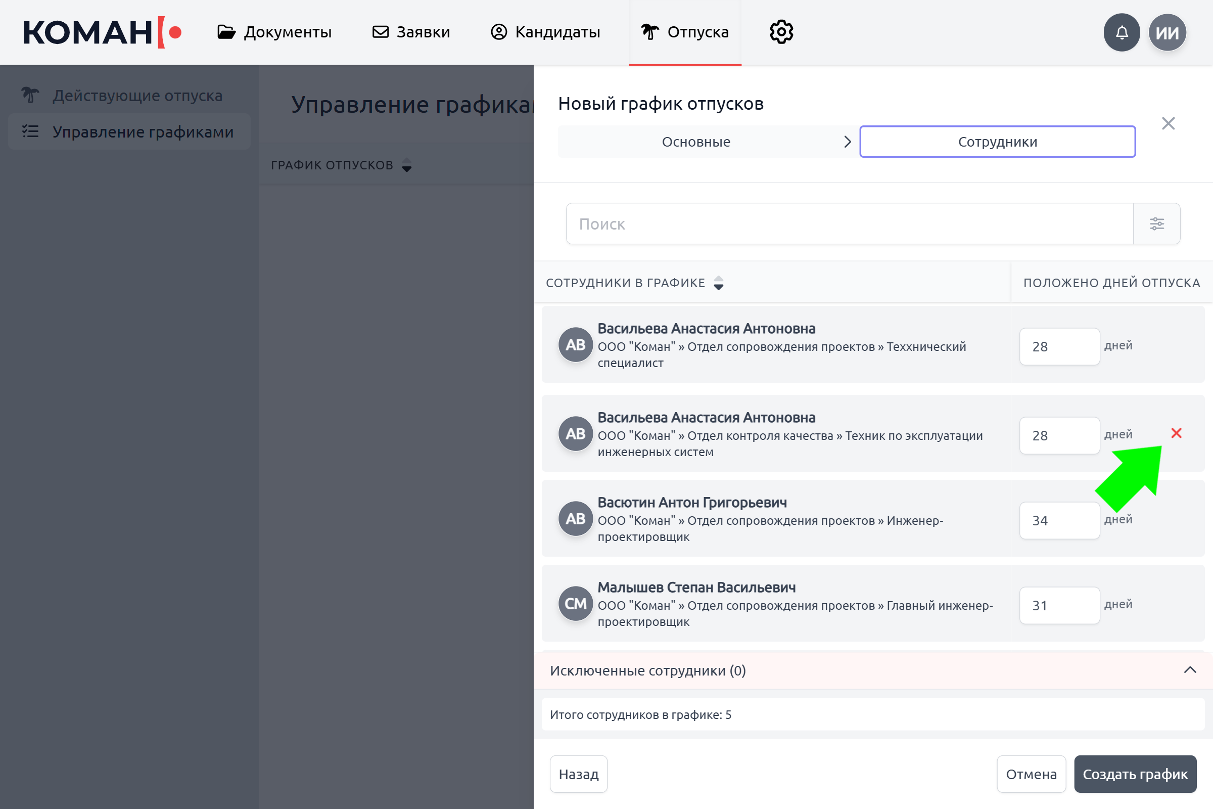Sort by Сотрудники в графике column
The width and height of the screenshot is (1213, 809).
(718, 283)
